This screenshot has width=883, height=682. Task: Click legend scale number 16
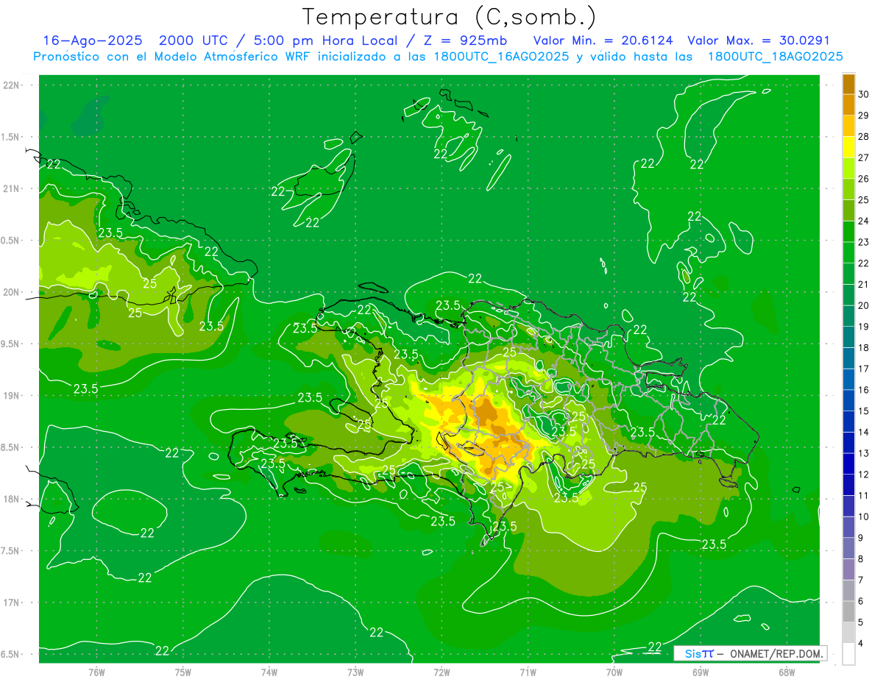point(864,390)
